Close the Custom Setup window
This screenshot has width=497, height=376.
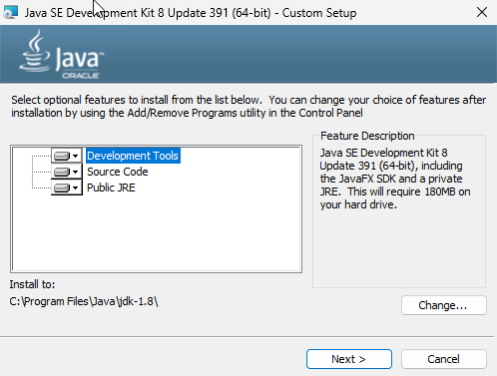point(482,13)
